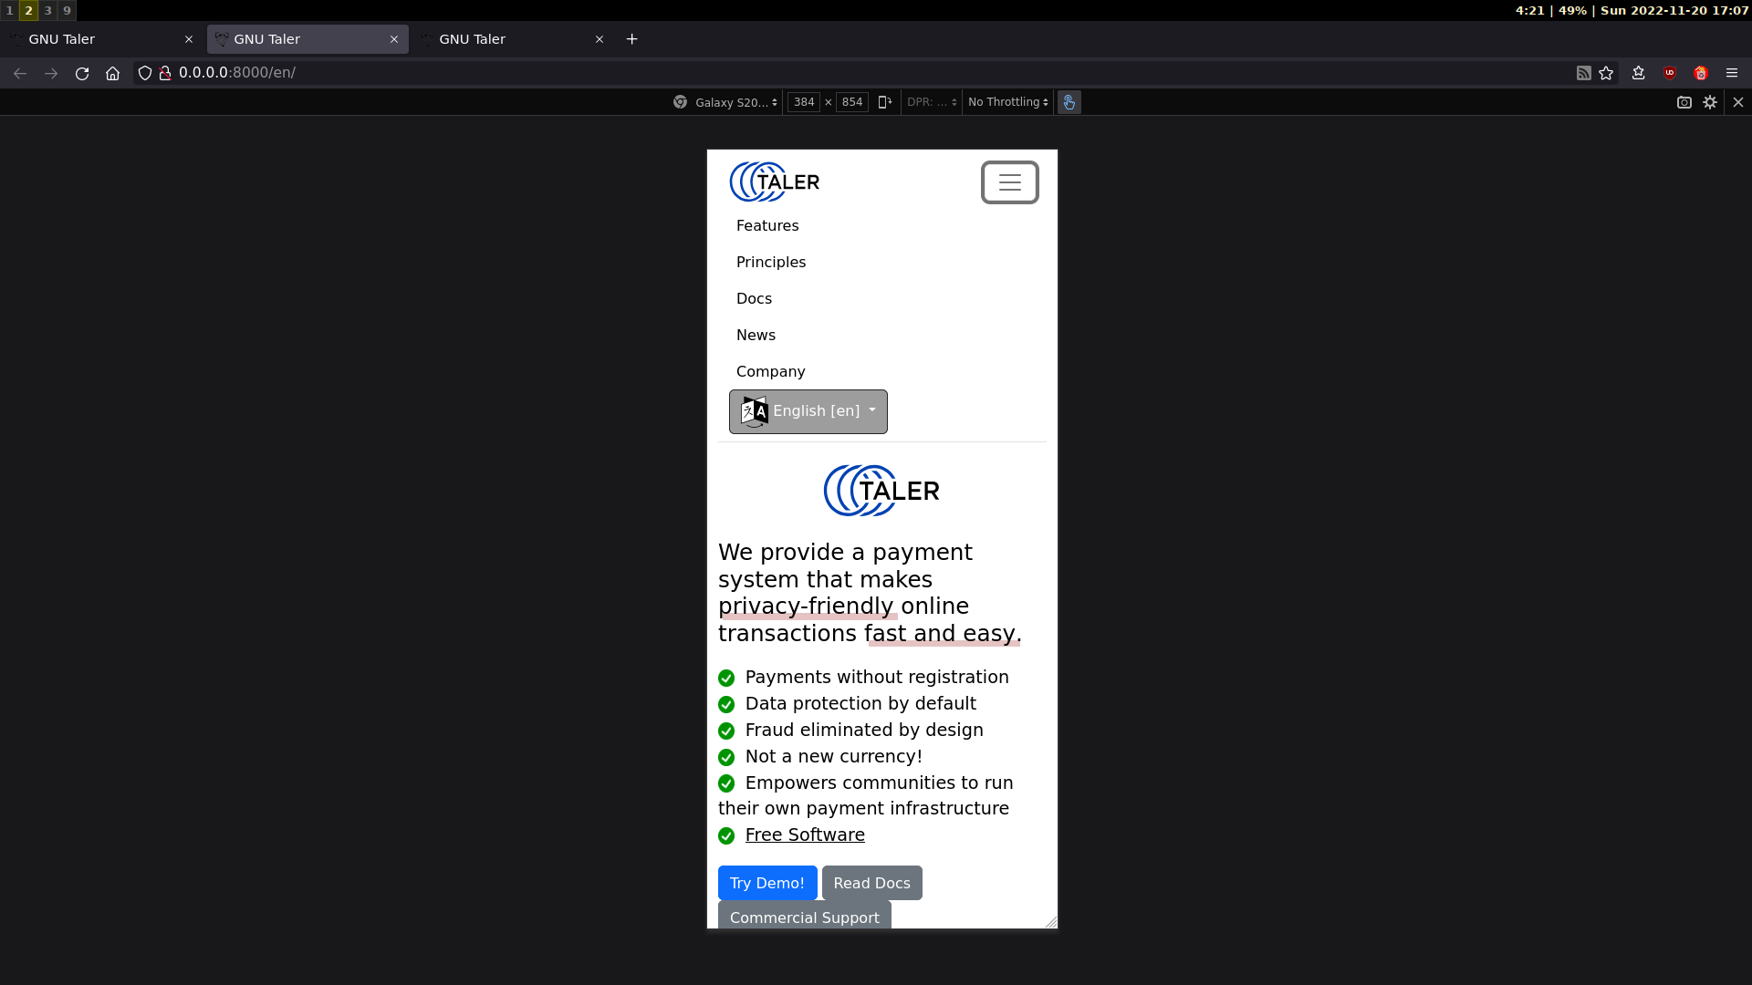
Task: Bookmark this page with the star
Action: (1606, 73)
